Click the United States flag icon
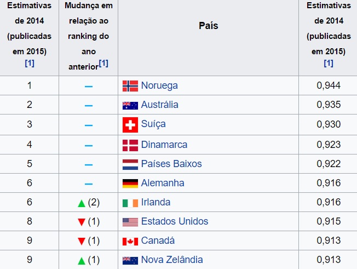The height and width of the screenshot is (269, 357). point(130,222)
